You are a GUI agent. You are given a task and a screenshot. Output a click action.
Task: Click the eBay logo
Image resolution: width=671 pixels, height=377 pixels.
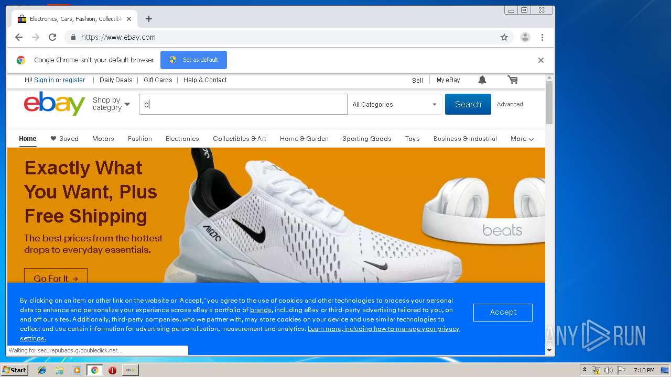pyautogui.click(x=55, y=104)
